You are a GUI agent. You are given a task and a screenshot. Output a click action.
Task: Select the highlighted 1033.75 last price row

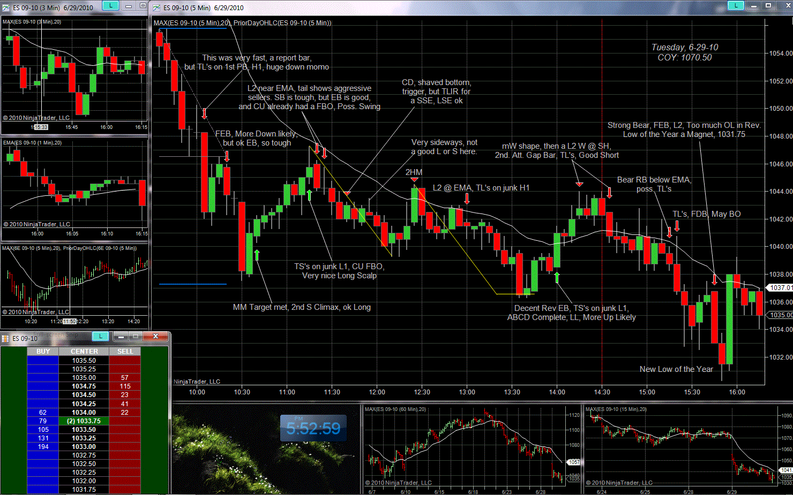84,421
